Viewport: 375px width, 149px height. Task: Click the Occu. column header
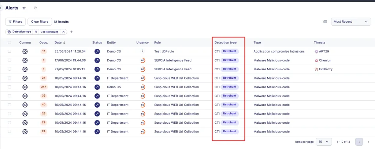[x=44, y=42]
